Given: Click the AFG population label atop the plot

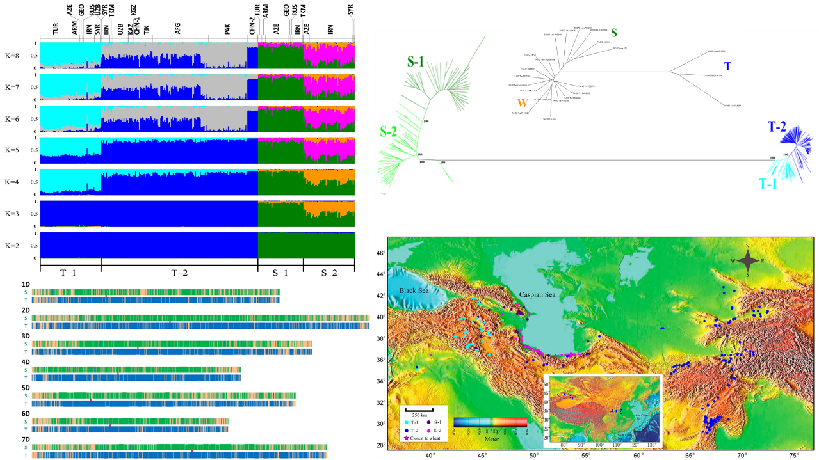Looking at the screenshot, I should click(x=177, y=29).
